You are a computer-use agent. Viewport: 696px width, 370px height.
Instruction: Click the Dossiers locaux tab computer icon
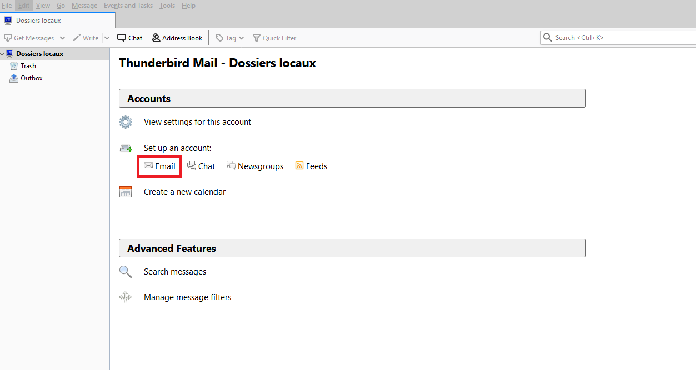pos(8,21)
